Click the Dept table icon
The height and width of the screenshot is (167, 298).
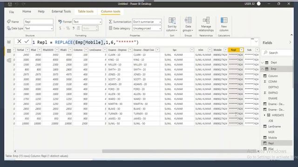267,63
